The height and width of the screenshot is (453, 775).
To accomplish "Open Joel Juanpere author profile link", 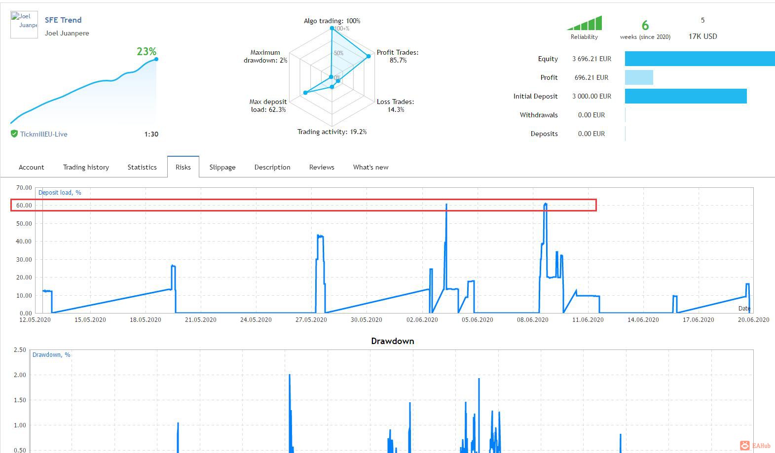I will click(x=67, y=33).
